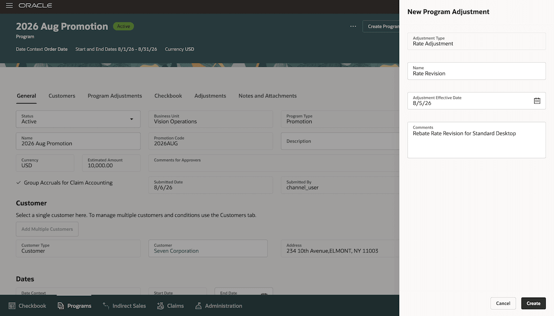Toggle Group Accruals for Claim Accounting checkbox

click(x=18, y=183)
